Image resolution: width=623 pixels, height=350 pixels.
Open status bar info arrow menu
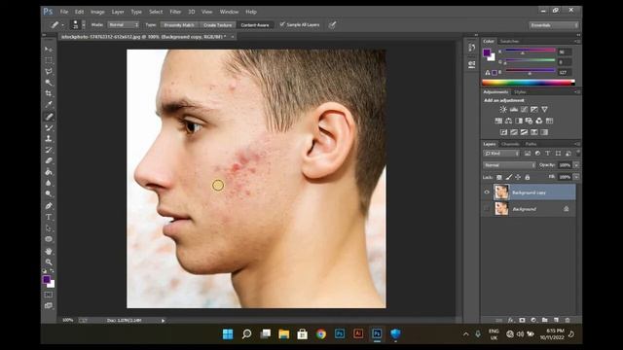click(x=163, y=320)
